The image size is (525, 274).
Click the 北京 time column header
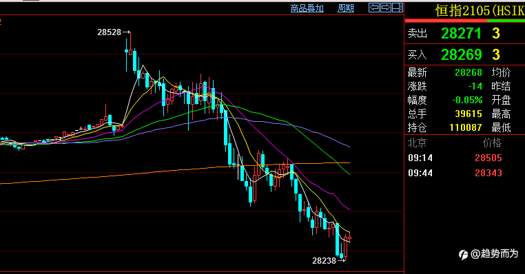[x=417, y=143]
